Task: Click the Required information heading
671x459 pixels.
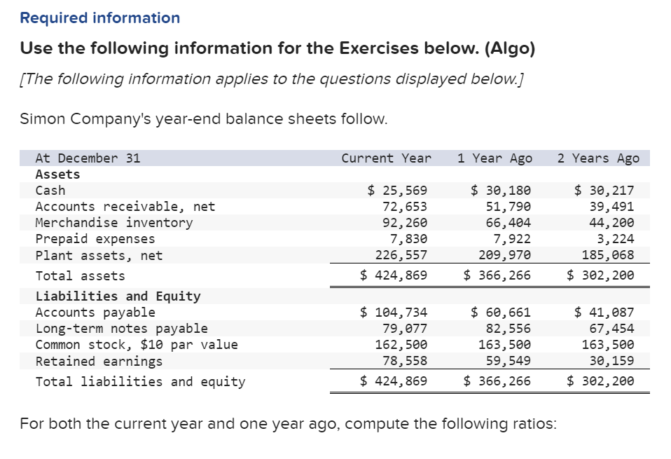Action: click(99, 18)
